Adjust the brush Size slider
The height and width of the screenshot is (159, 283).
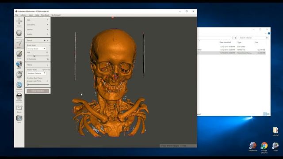(34, 56)
